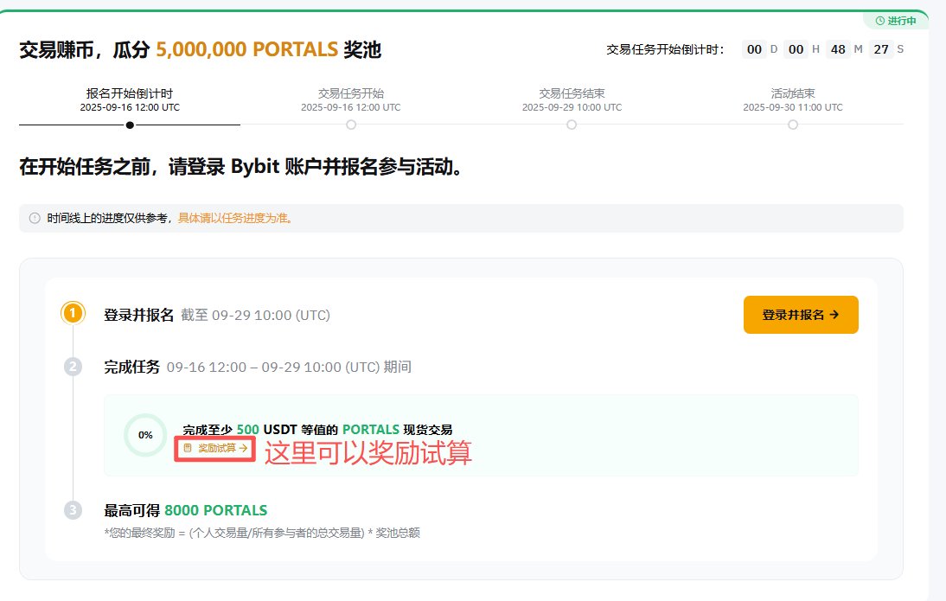
Task: Click the 登录并报名 step title
Action: (138, 315)
